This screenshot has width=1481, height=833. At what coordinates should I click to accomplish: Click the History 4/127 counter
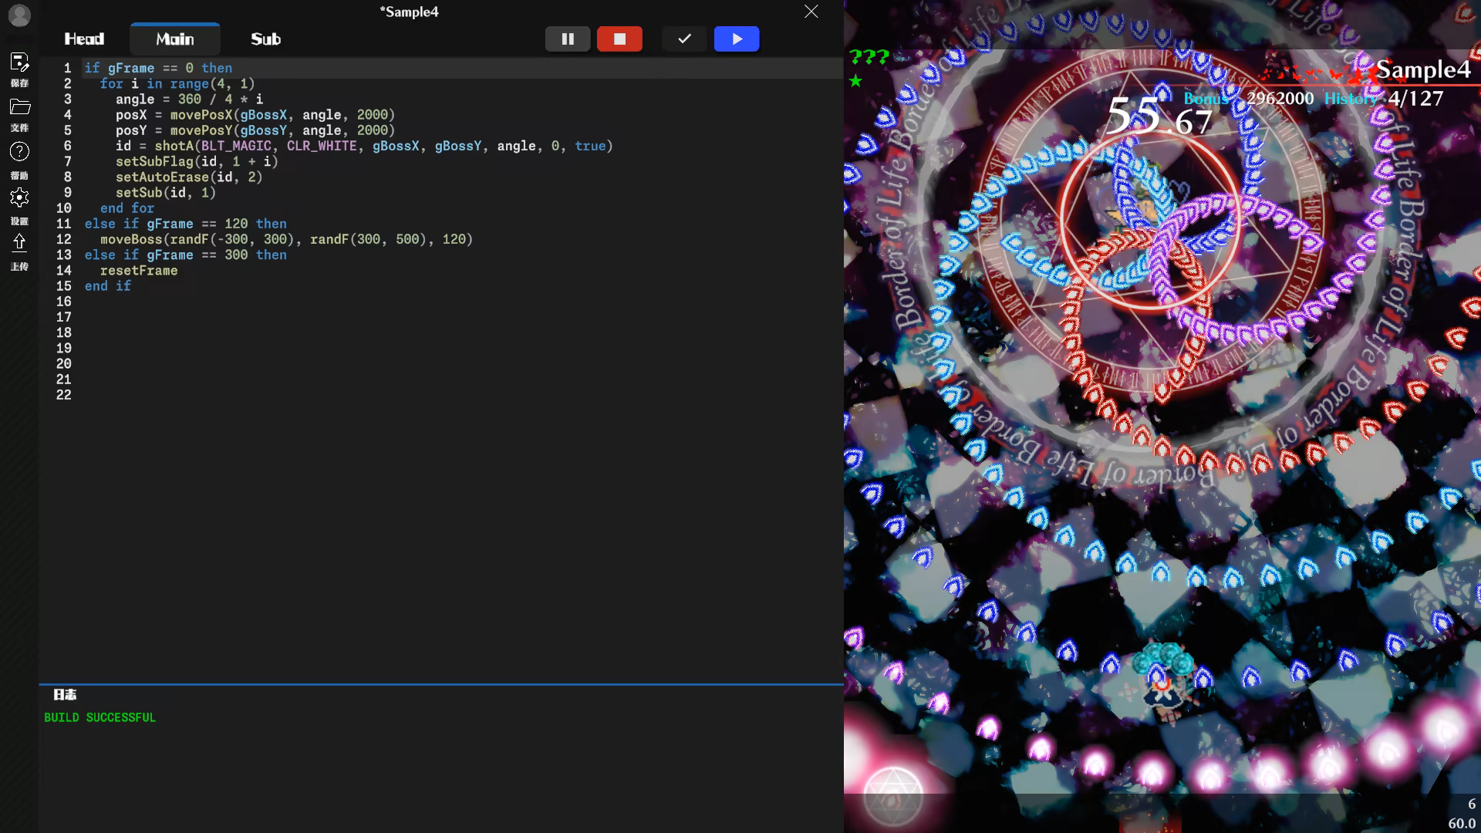point(1383,99)
